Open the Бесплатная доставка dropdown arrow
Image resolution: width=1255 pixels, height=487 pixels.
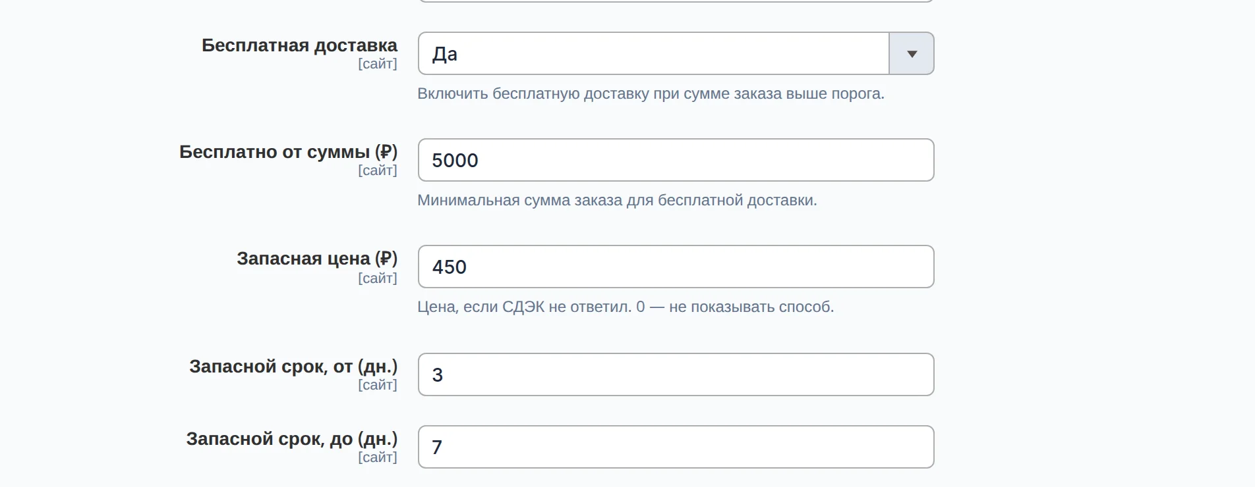[912, 53]
